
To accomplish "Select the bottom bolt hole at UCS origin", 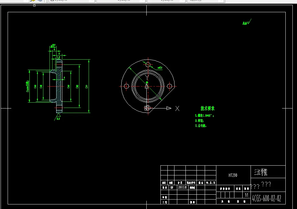I will [148, 108].
